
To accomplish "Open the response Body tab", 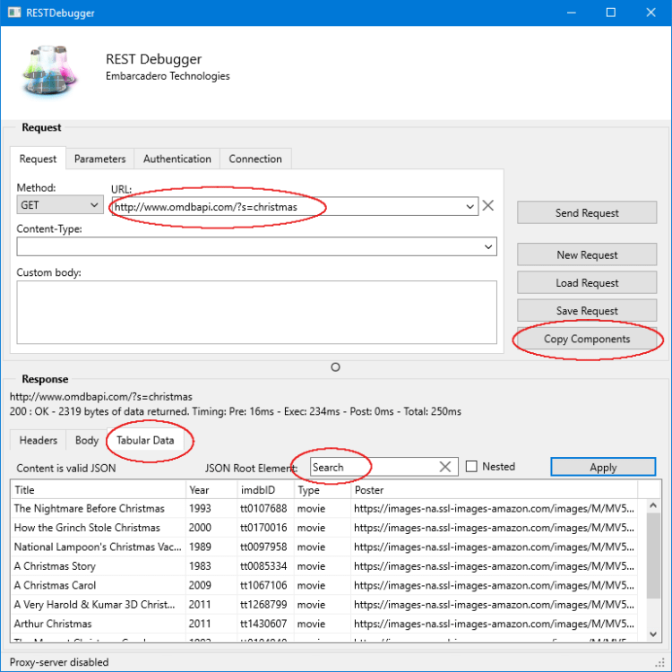I will coord(87,440).
